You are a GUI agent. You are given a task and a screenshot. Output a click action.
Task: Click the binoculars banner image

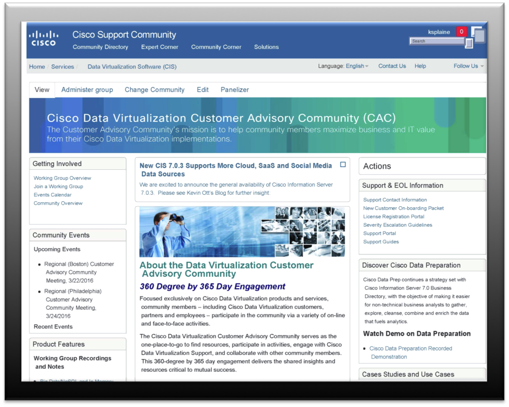[x=242, y=232]
